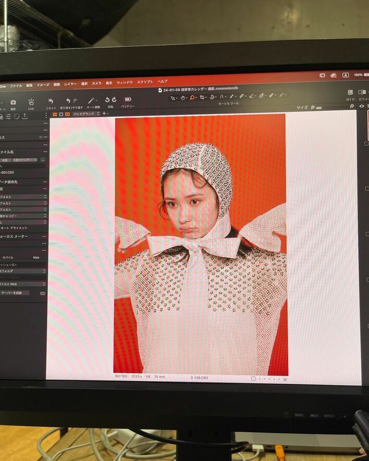Toggle the orange proofing view icon

(x=67, y=114)
